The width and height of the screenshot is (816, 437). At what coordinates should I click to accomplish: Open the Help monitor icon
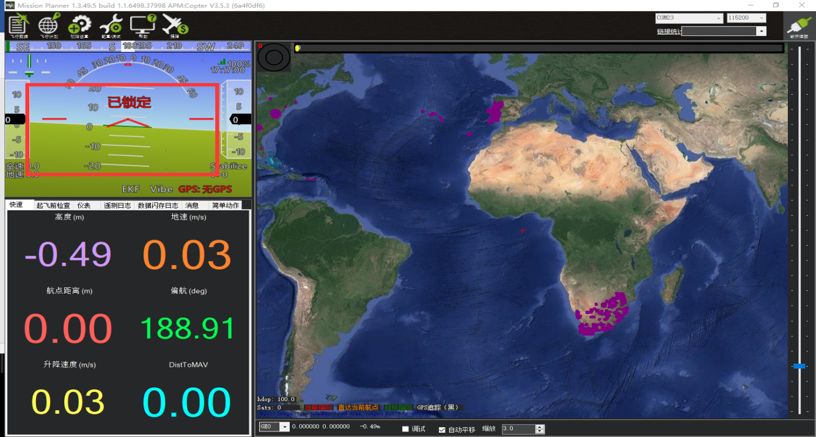(x=143, y=26)
